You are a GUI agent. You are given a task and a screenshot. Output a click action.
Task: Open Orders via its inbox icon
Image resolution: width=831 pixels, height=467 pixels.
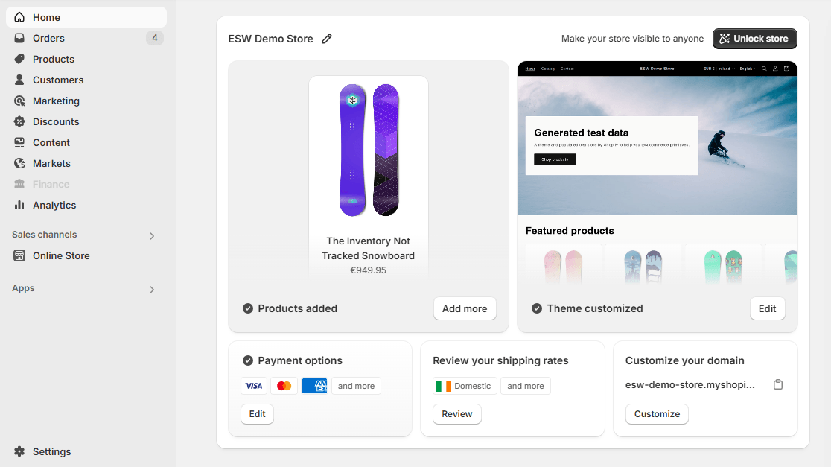tap(19, 38)
